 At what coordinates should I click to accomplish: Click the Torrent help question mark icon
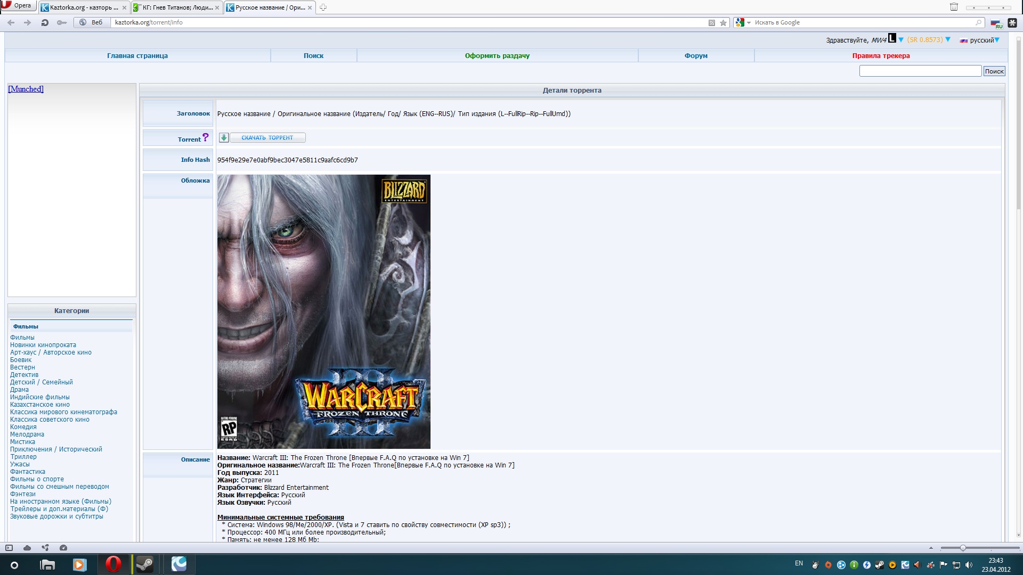point(206,137)
